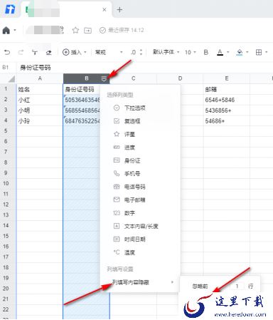Open the 常规 number format dropdown
The height and width of the screenshot is (320, 273).
tap(109, 52)
